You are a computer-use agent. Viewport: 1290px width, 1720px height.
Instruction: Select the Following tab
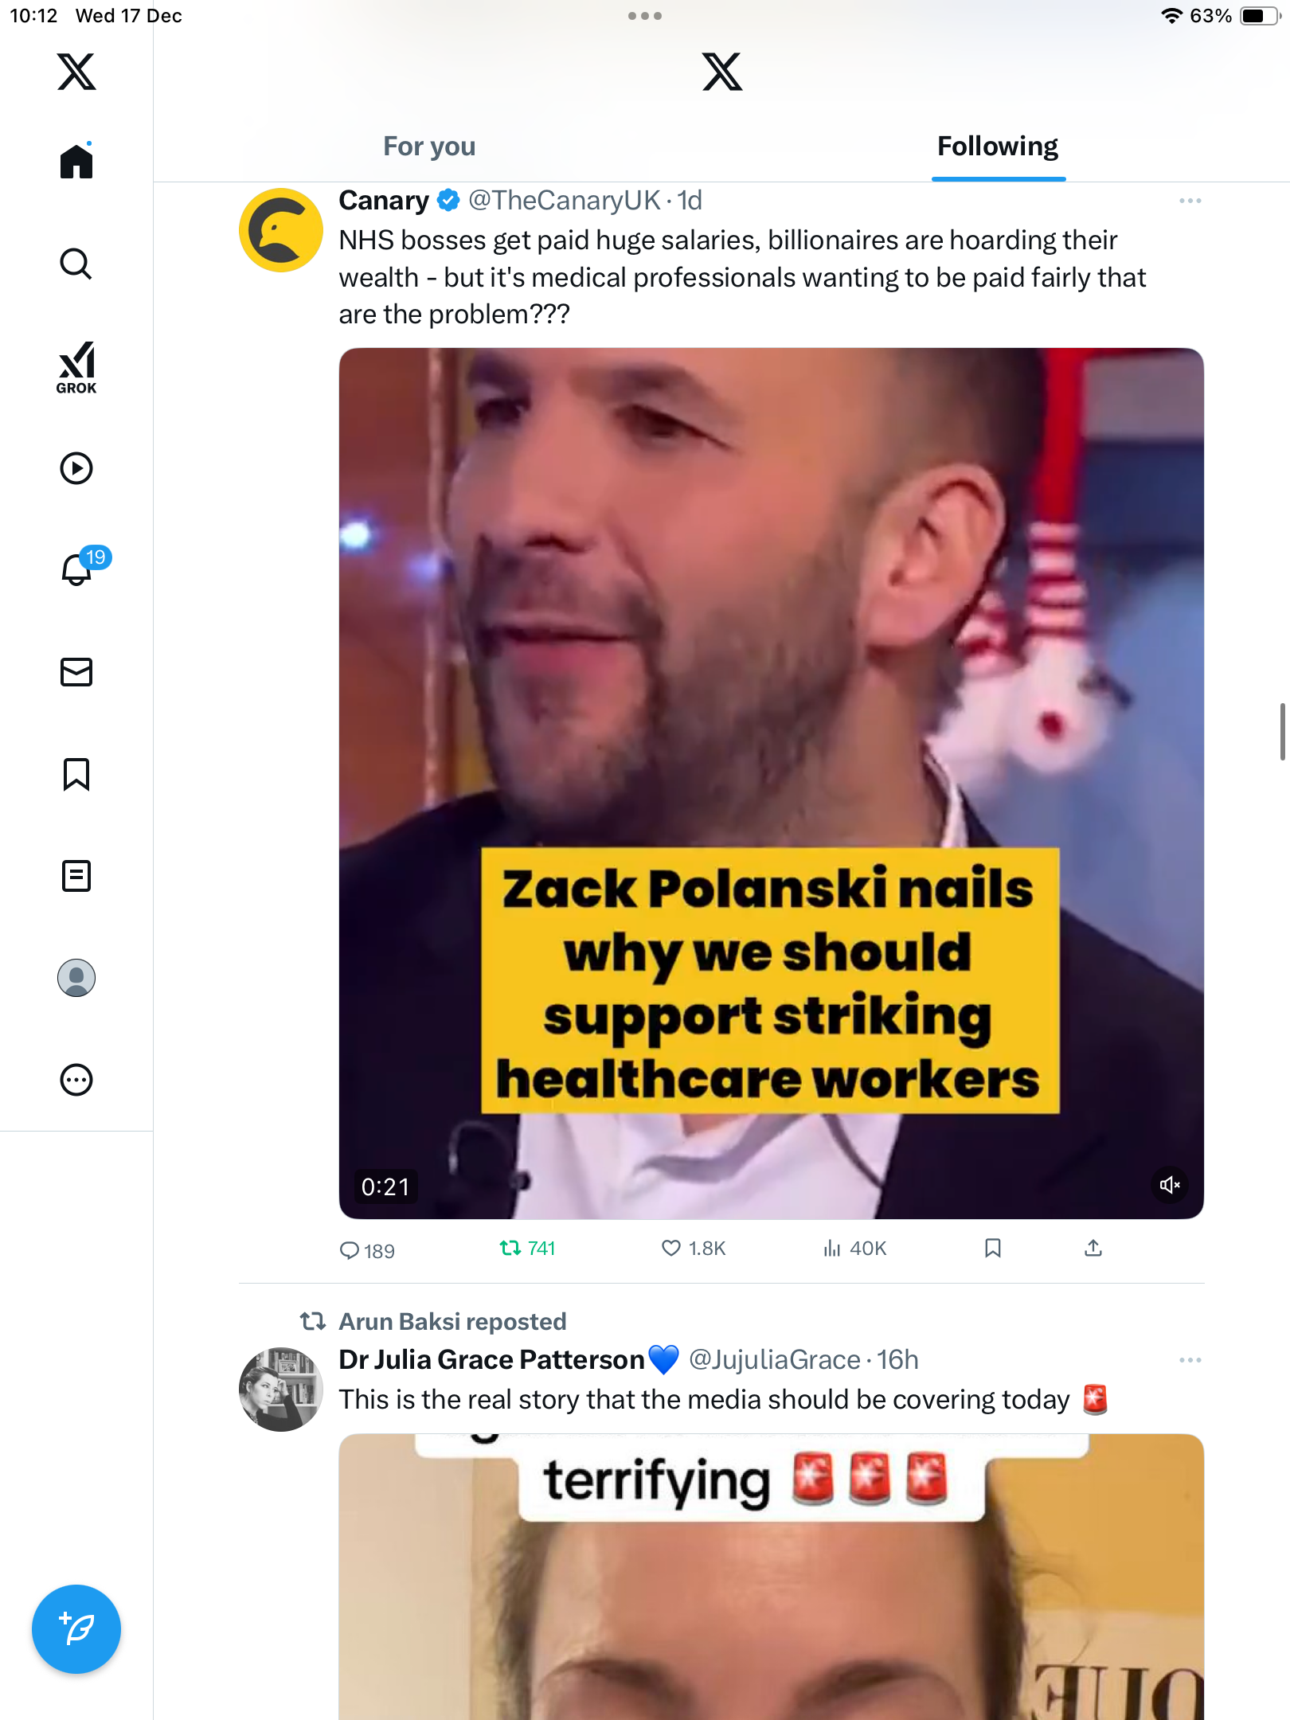point(997,147)
